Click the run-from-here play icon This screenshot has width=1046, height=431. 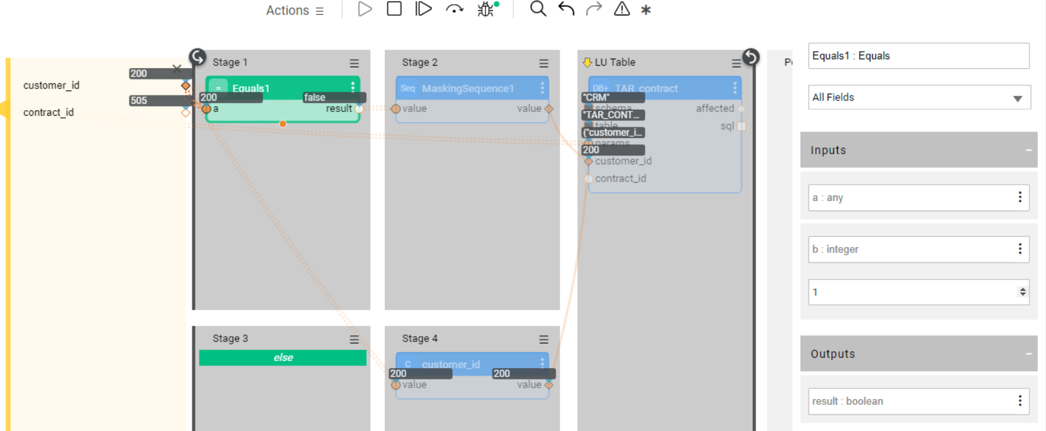coord(424,10)
